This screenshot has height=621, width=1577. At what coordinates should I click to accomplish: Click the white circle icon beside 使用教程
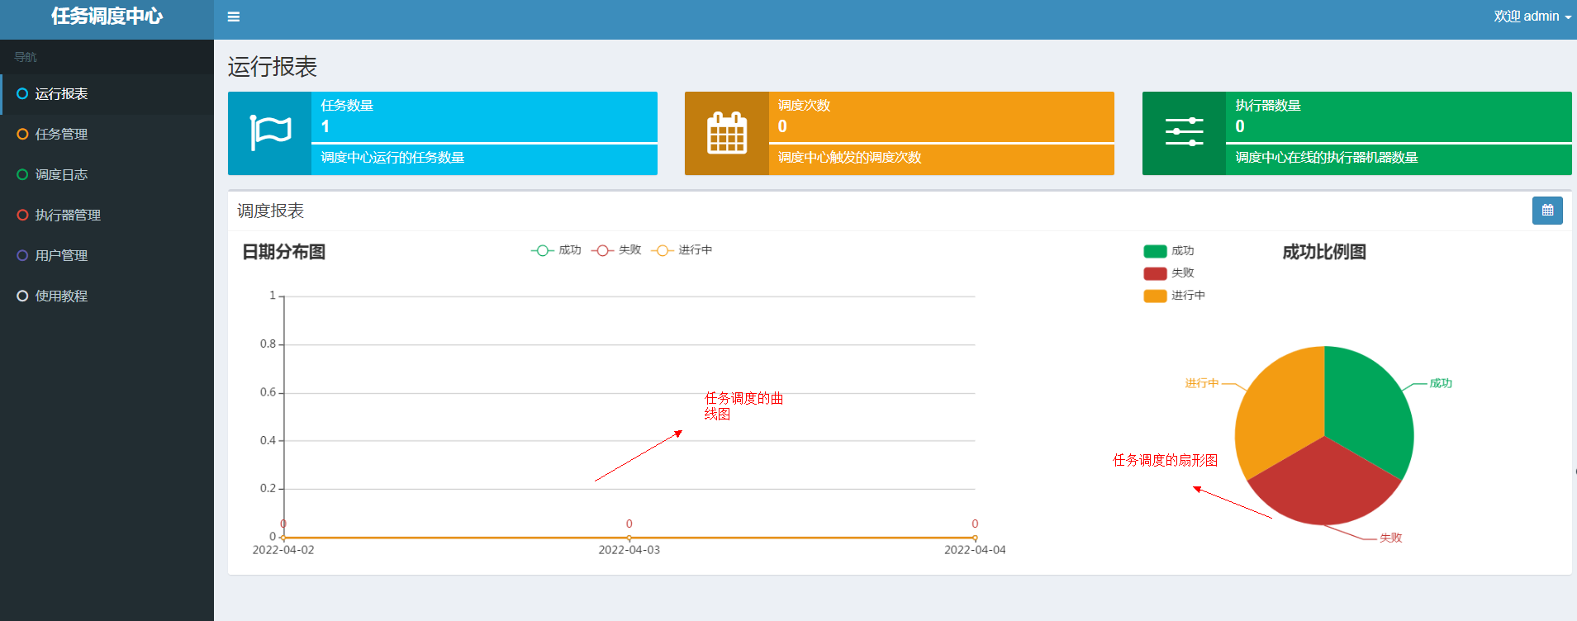coord(22,296)
